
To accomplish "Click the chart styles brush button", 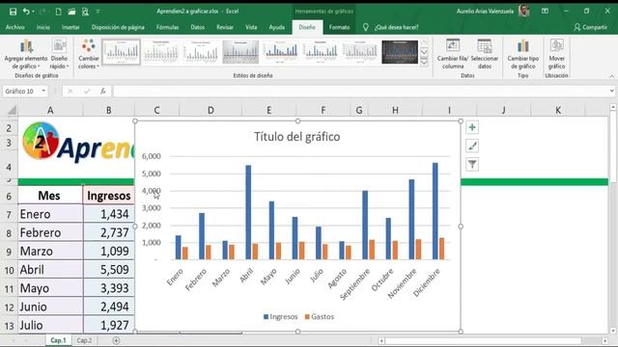I will 472,146.
